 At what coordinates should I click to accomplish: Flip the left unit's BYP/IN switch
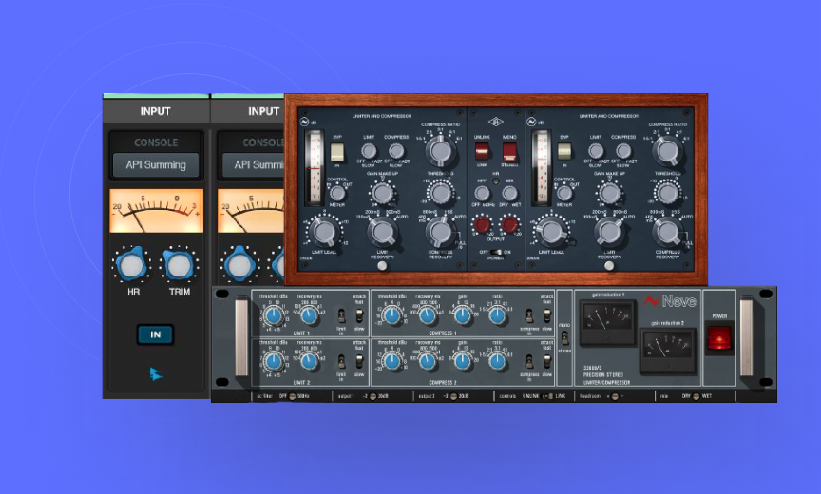tap(337, 152)
